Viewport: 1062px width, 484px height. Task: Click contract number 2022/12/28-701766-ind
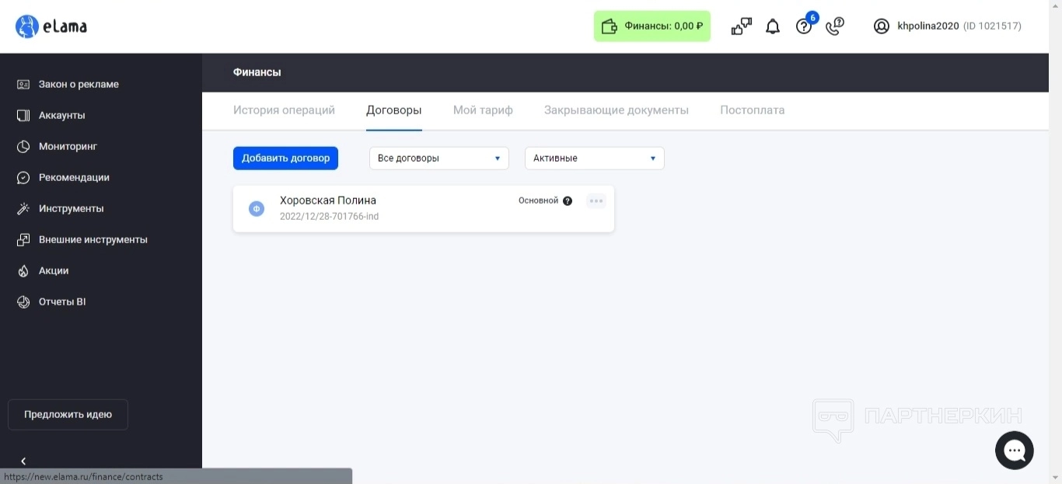point(330,217)
